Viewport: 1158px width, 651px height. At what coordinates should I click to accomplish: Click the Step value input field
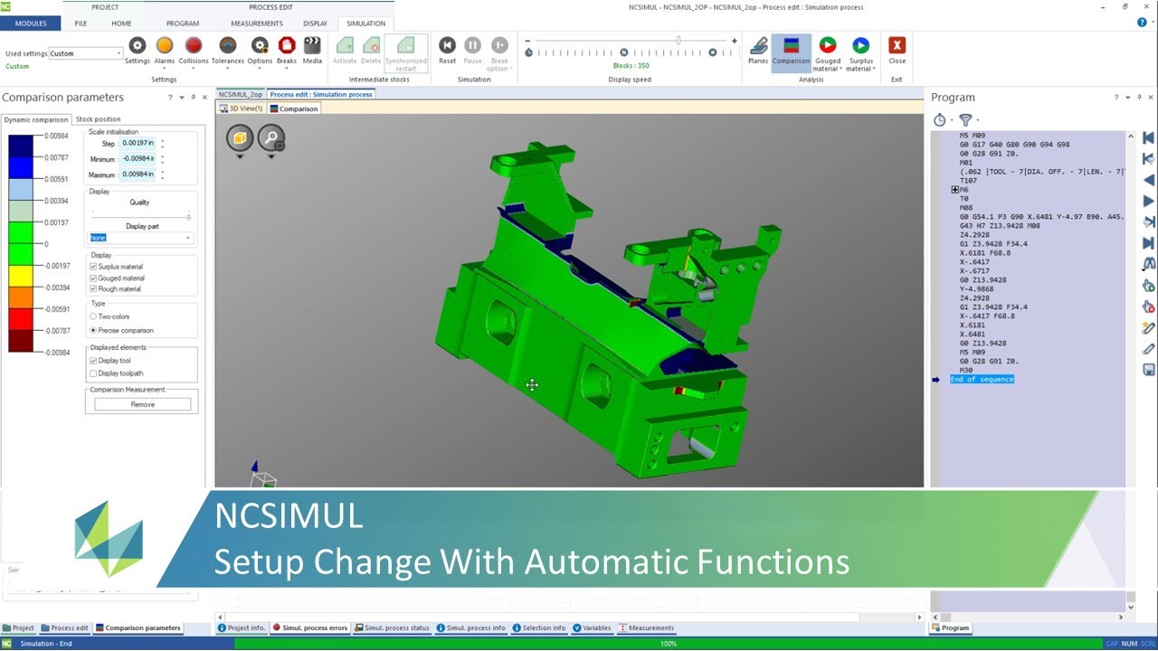click(138, 144)
